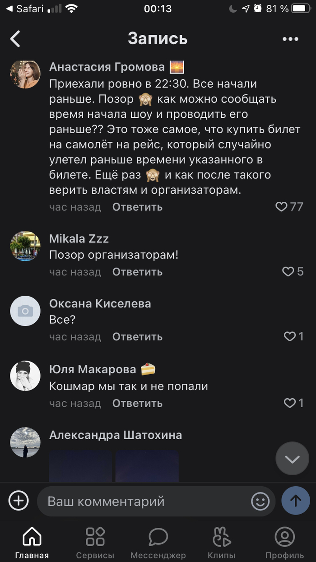Tap the plus attachment icon

coord(19,501)
